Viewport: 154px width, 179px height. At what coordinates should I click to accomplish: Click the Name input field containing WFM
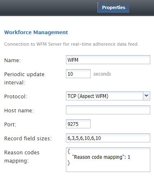coord(108,60)
